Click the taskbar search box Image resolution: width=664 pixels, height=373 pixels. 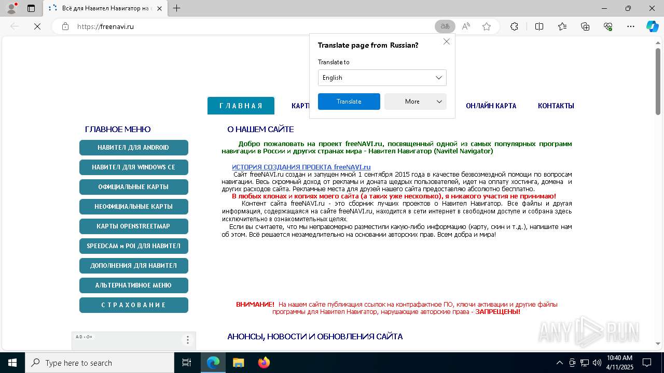click(x=100, y=363)
